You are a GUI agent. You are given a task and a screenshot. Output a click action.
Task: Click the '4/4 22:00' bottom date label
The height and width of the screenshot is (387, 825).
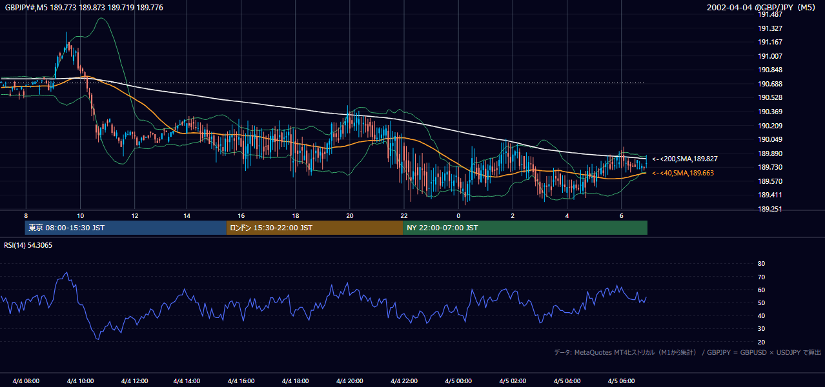tap(405, 381)
